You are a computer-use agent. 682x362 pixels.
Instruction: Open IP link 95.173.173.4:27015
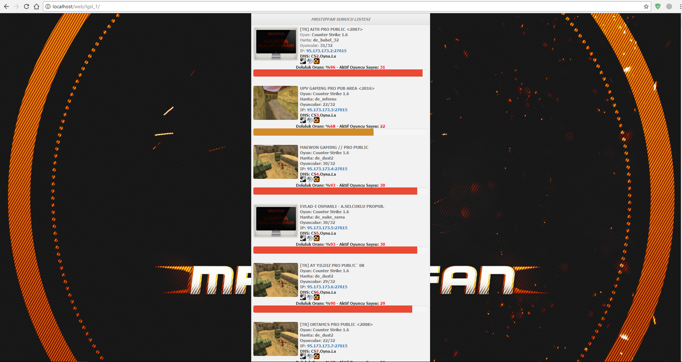(x=327, y=169)
